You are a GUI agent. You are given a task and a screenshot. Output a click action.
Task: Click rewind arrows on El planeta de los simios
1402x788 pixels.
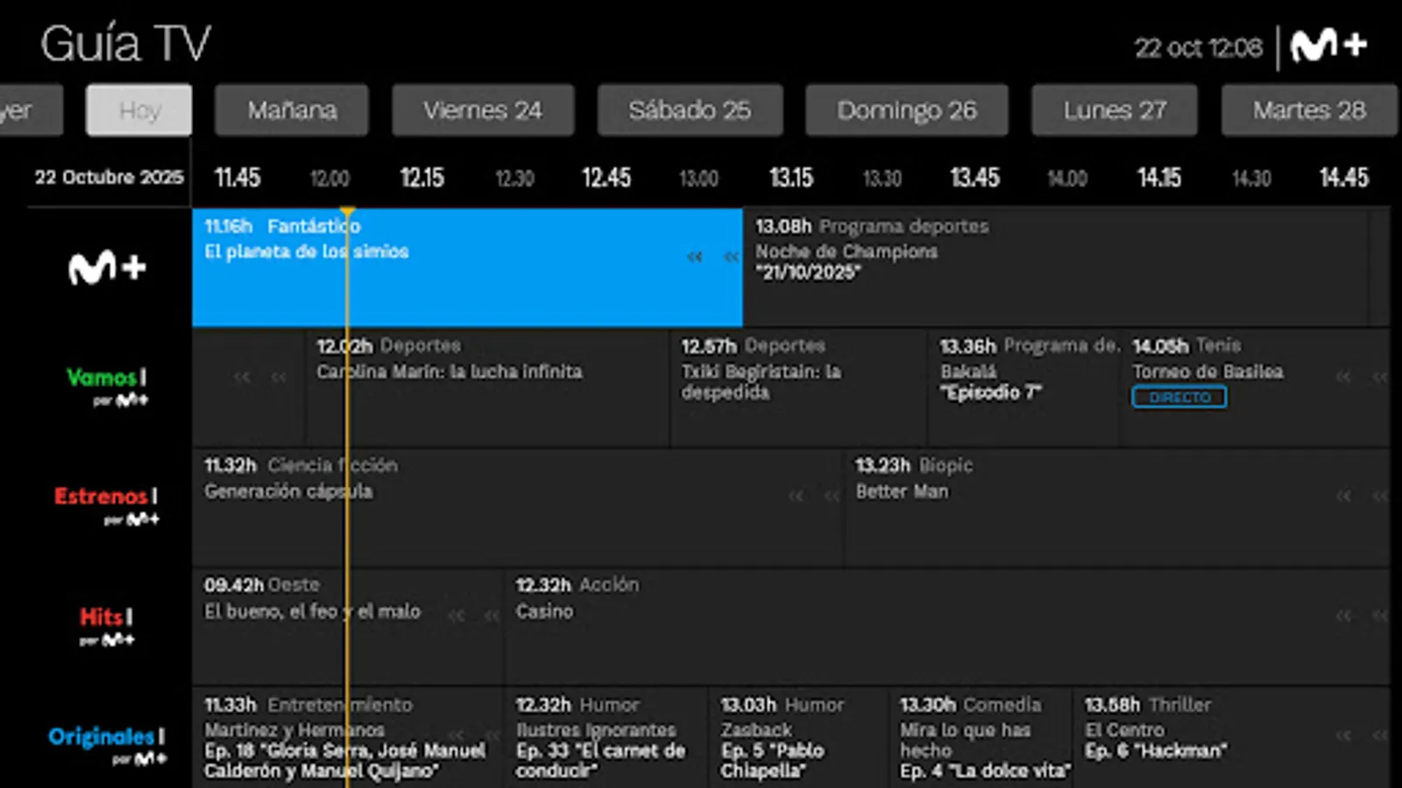tap(712, 257)
